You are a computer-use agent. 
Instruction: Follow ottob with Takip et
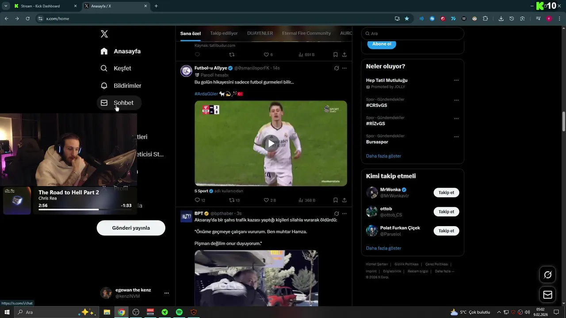point(446,212)
